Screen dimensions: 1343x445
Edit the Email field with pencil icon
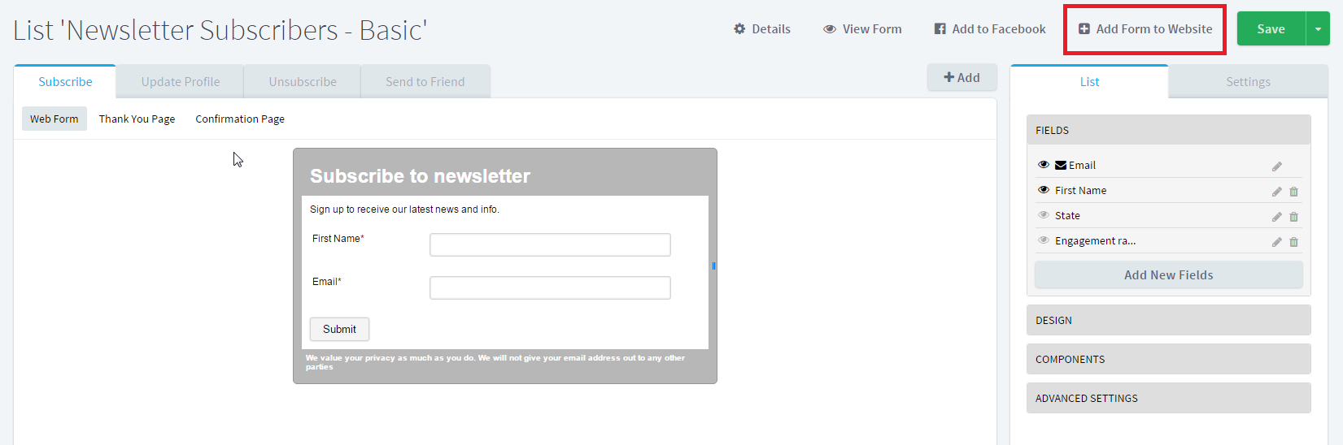coord(1277,166)
